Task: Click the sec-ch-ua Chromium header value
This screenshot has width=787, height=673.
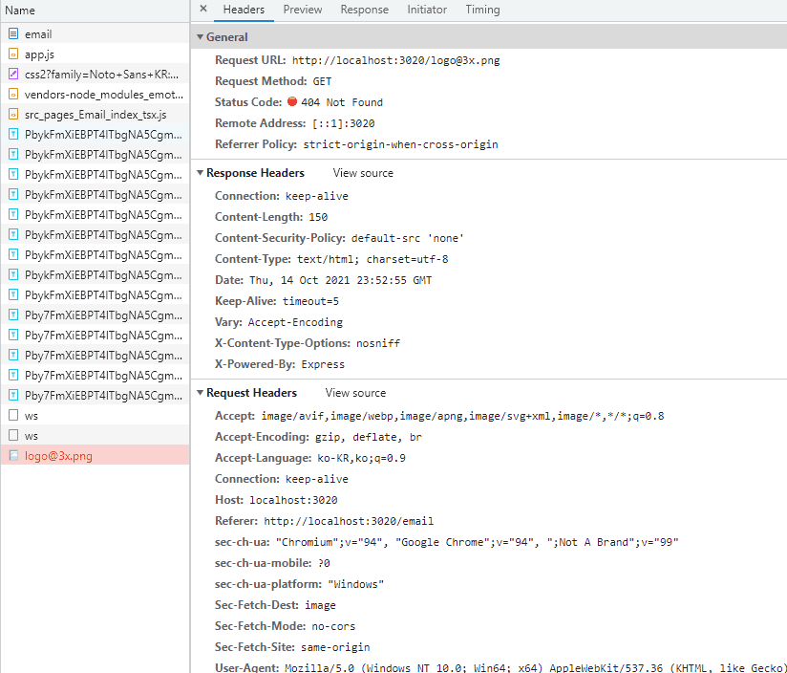Action: (x=478, y=543)
